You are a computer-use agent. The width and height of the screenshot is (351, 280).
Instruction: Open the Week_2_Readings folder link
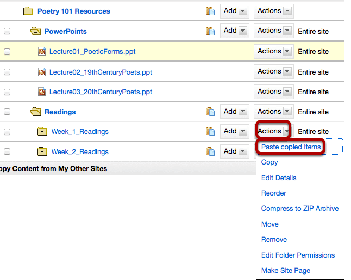(80, 152)
